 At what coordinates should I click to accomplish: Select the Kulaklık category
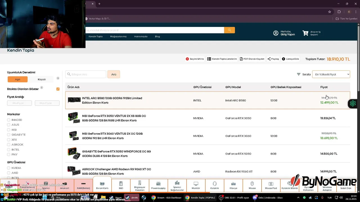click(215, 185)
